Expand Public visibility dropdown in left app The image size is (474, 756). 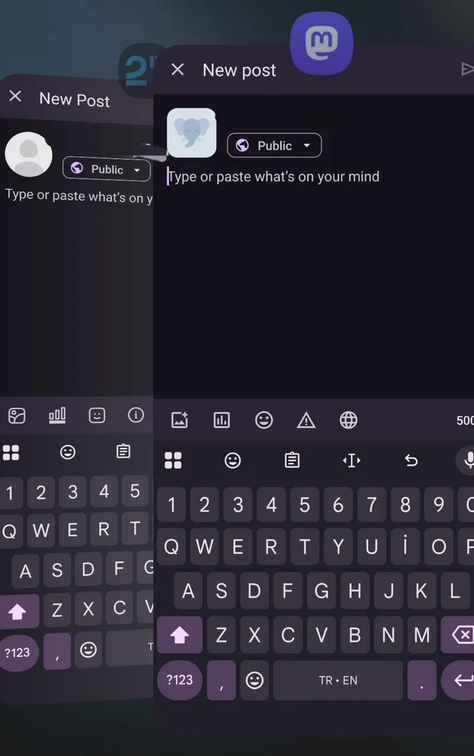pyautogui.click(x=107, y=169)
